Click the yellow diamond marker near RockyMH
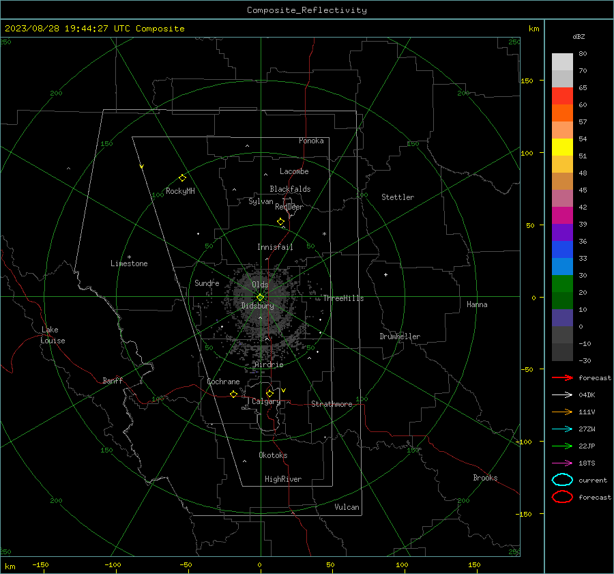The image size is (614, 574). [182, 178]
